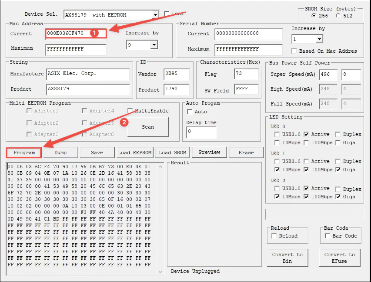The height and width of the screenshot is (282, 371).
Task: Click the hex dump scrollbar up arrow
Action: 160,166
